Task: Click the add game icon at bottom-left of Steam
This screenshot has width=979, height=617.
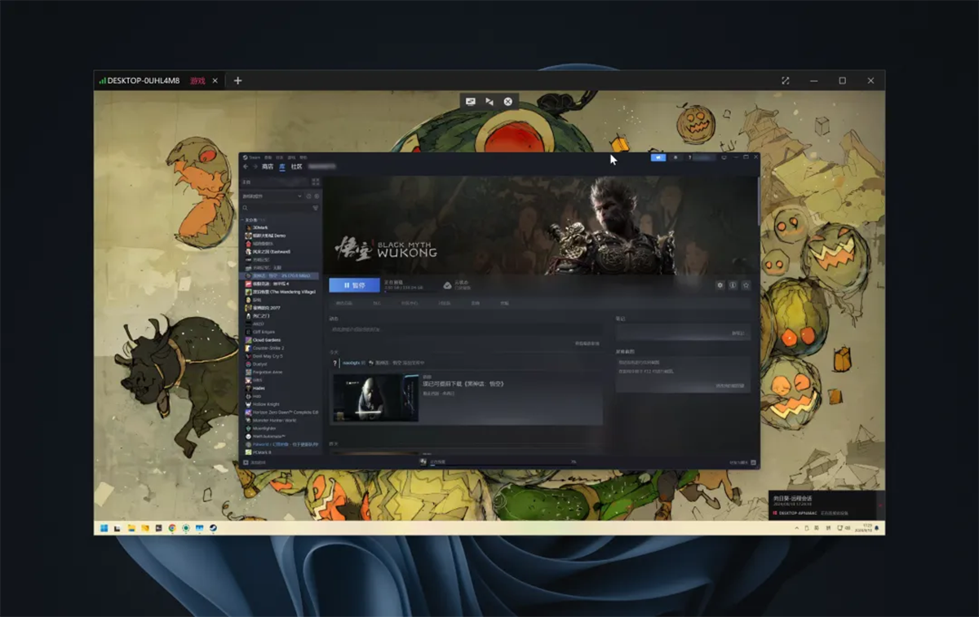Action: point(246,462)
